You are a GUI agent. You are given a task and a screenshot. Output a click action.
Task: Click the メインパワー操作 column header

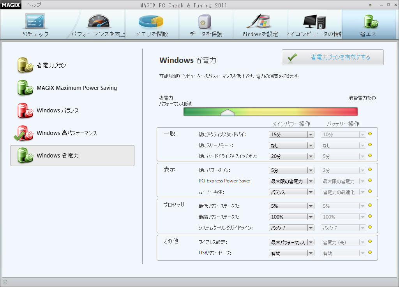pos(291,124)
